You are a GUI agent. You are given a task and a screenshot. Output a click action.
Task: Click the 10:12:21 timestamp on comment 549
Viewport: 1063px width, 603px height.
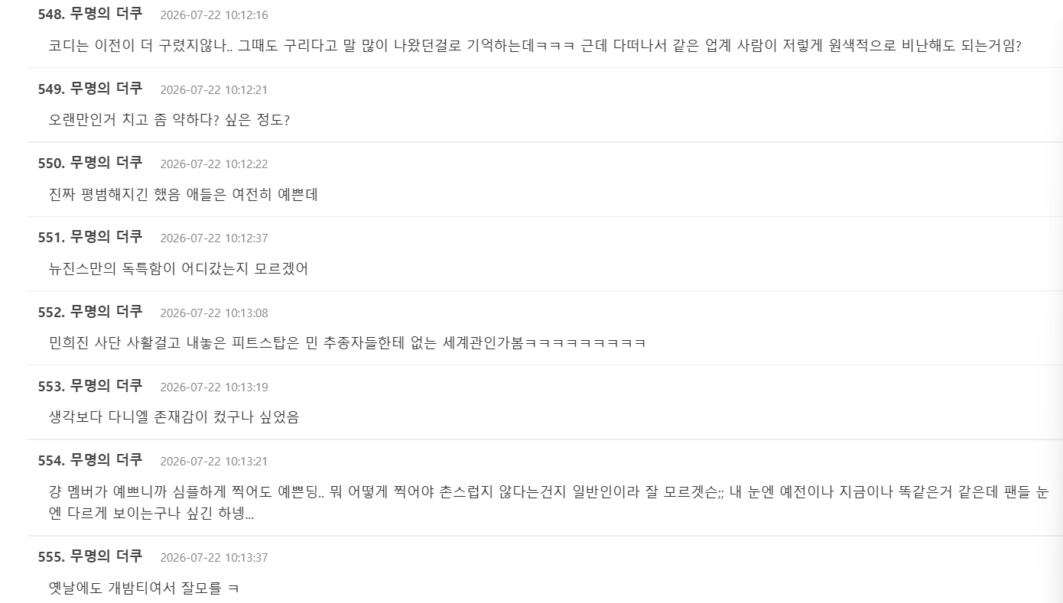[x=214, y=89]
